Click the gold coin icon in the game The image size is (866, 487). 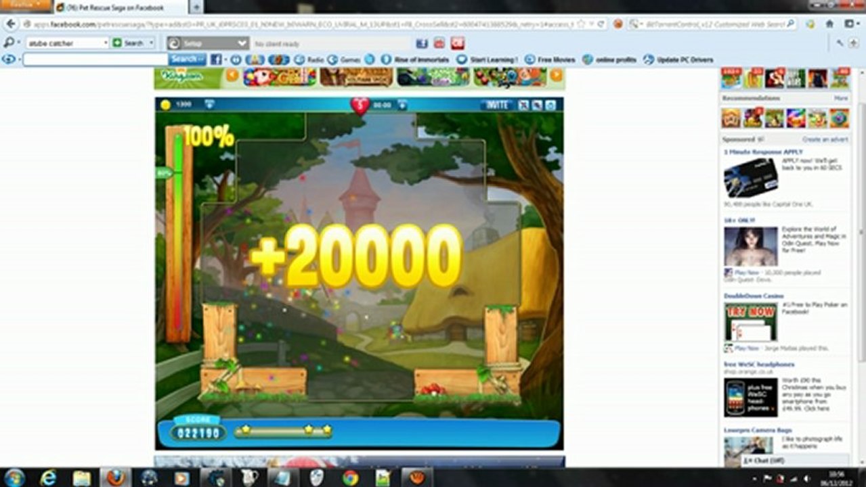click(x=165, y=105)
